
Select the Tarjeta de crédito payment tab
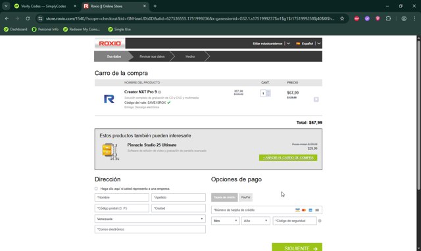coord(224,197)
